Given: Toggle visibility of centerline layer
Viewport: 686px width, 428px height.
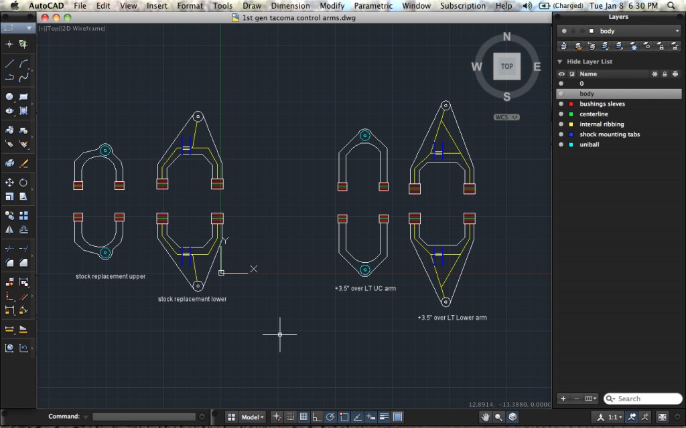Looking at the screenshot, I should [x=561, y=114].
